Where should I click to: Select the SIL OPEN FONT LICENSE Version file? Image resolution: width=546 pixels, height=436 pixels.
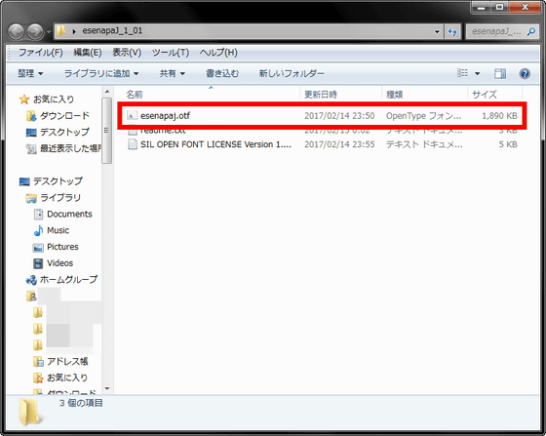point(215,144)
